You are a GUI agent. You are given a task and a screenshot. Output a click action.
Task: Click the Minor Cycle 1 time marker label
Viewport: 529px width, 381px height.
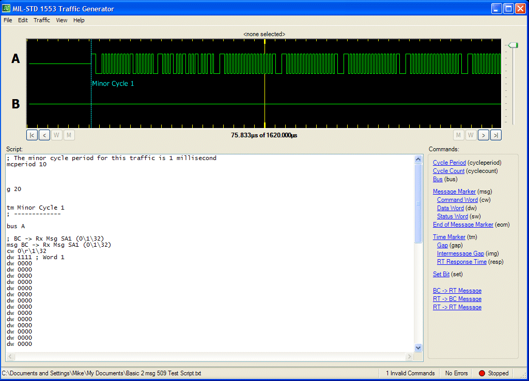[113, 84]
